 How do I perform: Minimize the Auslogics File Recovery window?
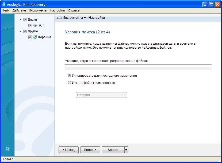[x=205, y=5]
